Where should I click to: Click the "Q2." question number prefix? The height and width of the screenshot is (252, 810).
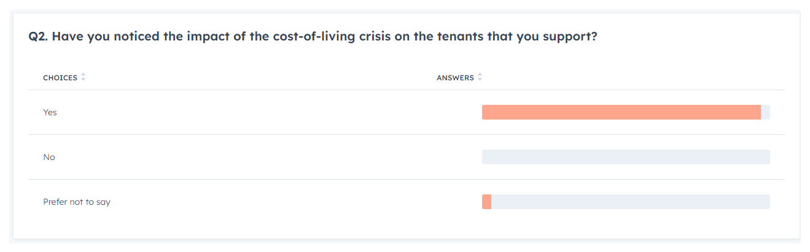click(x=39, y=37)
